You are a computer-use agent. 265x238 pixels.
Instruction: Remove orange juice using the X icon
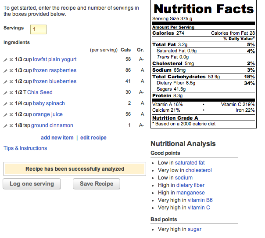coord(11,115)
